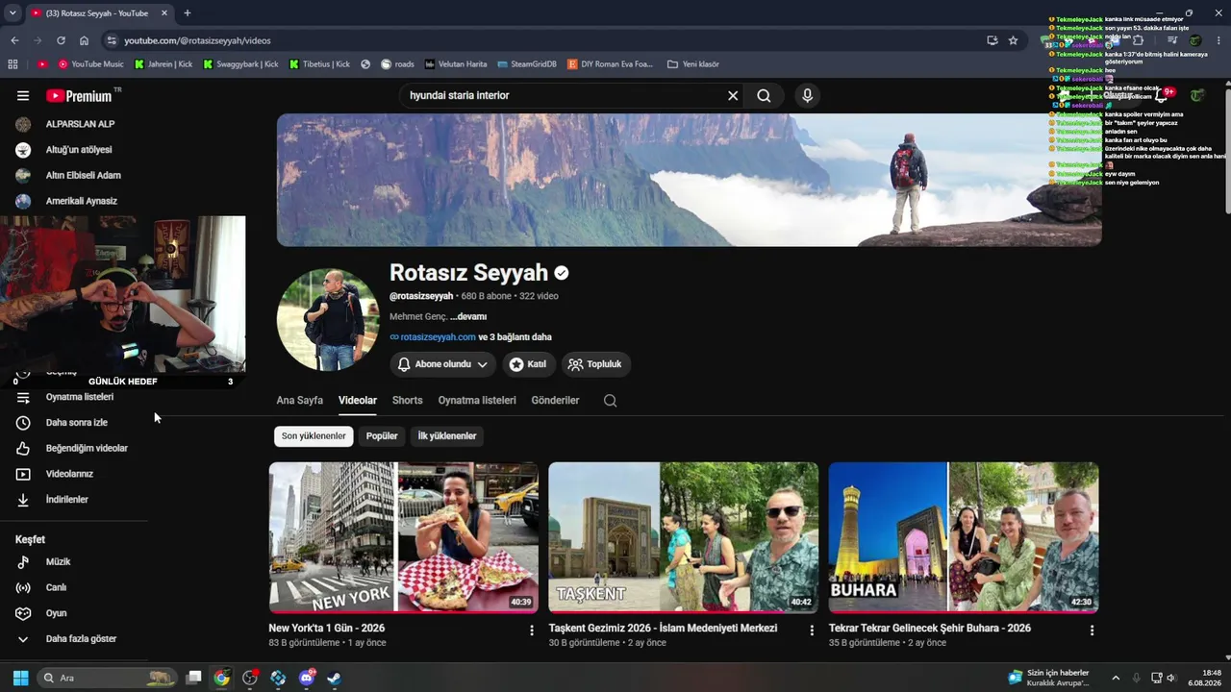Go back in browser history

click(x=14, y=40)
